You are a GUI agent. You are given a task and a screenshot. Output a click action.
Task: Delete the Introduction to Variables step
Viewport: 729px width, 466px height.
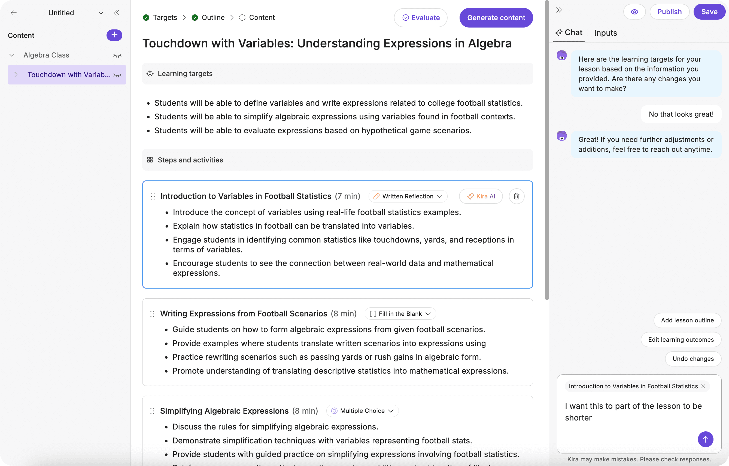517,196
